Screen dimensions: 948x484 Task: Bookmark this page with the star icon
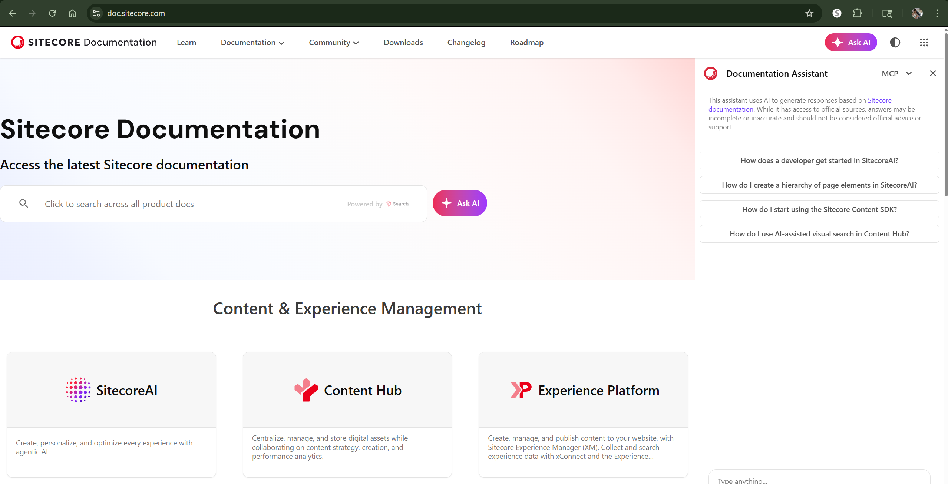tap(809, 13)
